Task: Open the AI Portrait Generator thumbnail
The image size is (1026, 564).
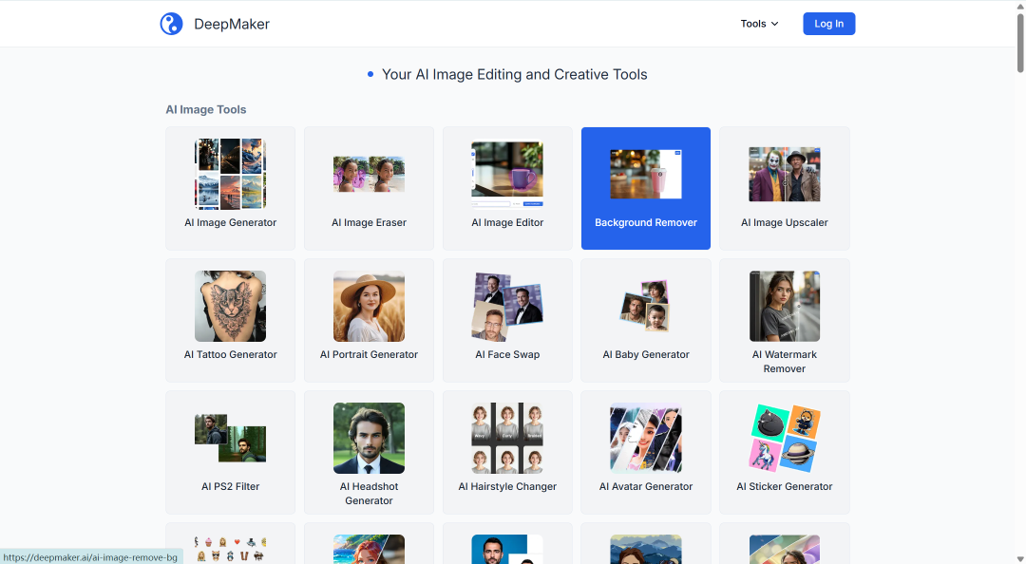Action: [369, 306]
